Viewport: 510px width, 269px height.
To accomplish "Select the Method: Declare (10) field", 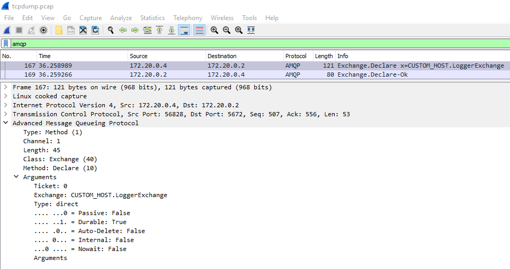I will (x=60, y=168).
